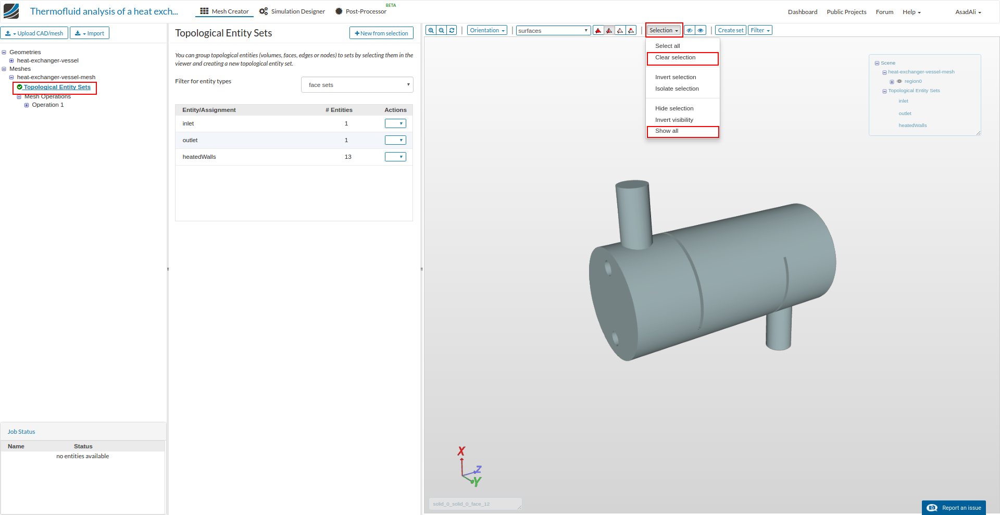Click the crossed-out eye hide icon in toolbar
The image size is (1000, 515).
[690, 30]
